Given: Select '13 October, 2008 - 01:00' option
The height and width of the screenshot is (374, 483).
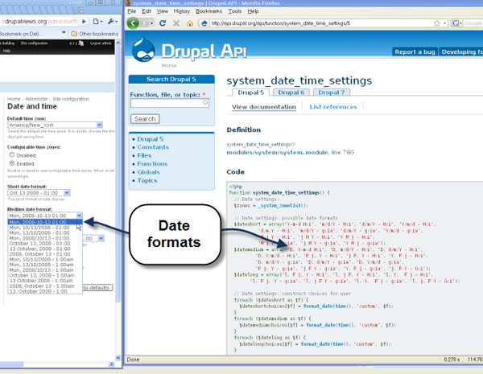Looking at the screenshot, I should (39, 249).
